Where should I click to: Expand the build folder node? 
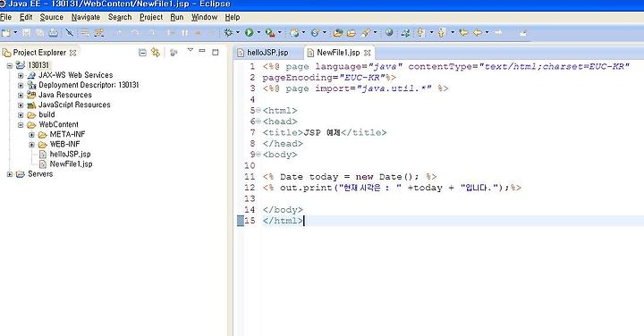click(x=21, y=115)
